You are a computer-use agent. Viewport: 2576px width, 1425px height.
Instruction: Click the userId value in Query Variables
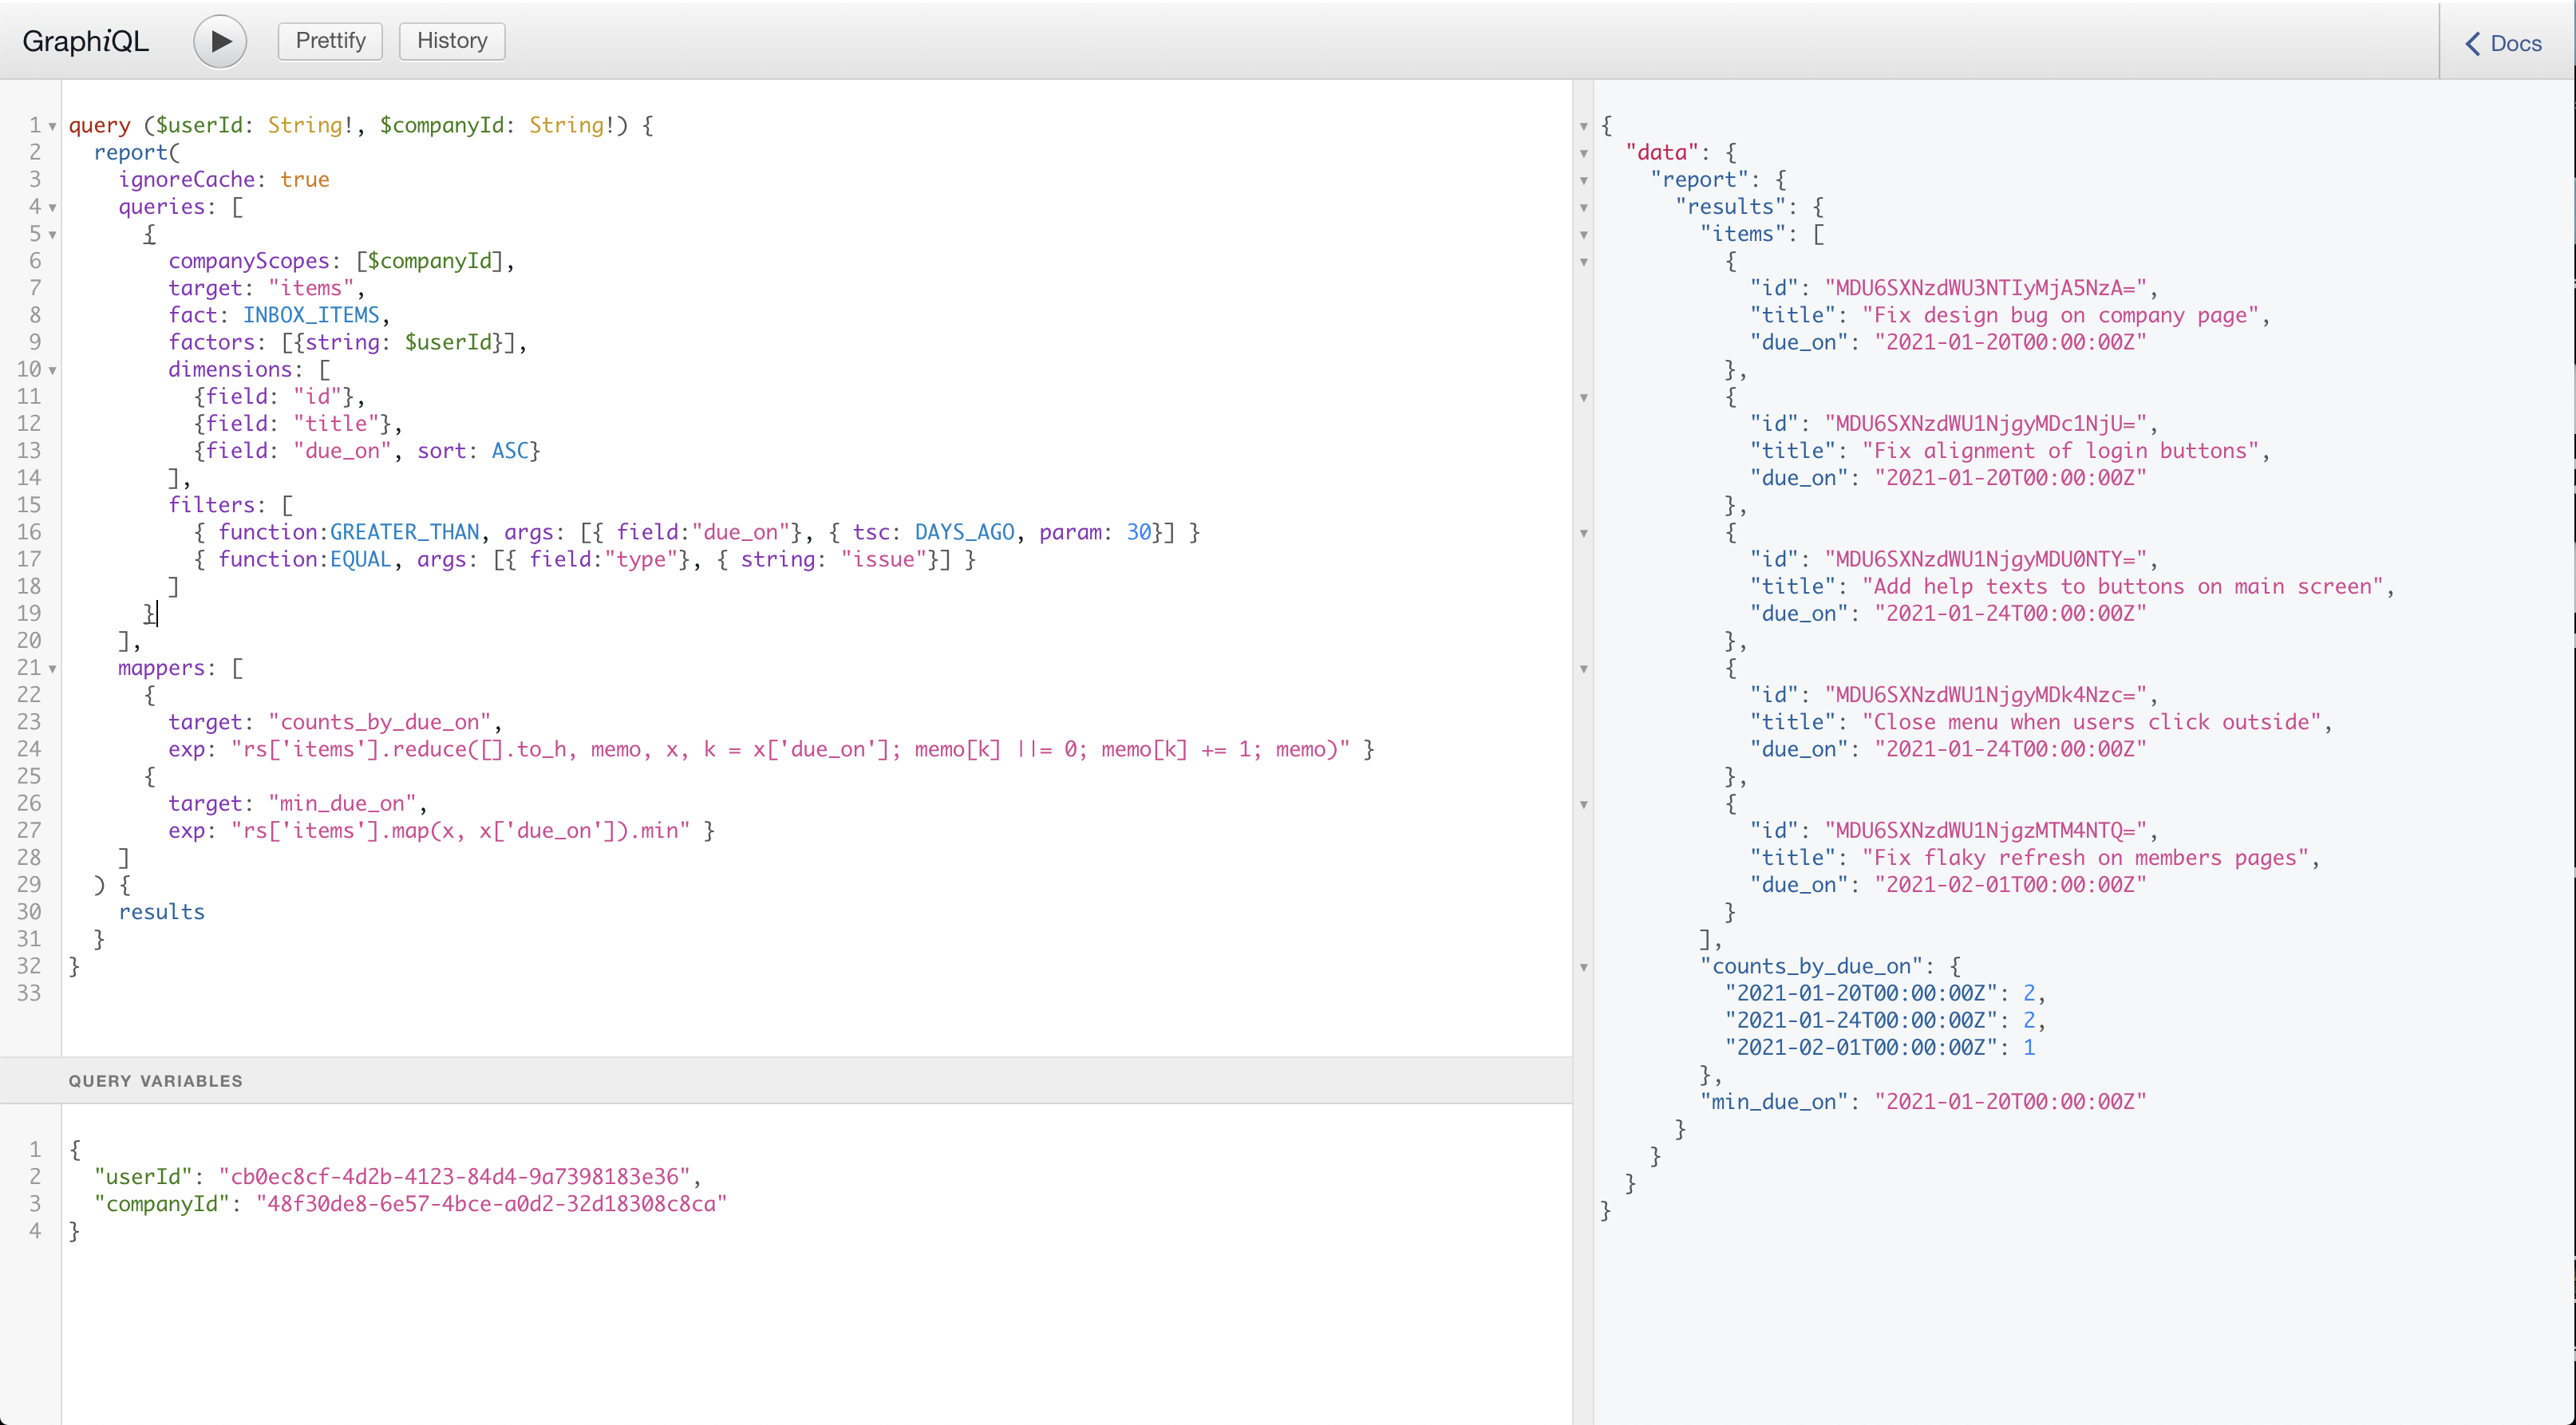(x=460, y=1176)
